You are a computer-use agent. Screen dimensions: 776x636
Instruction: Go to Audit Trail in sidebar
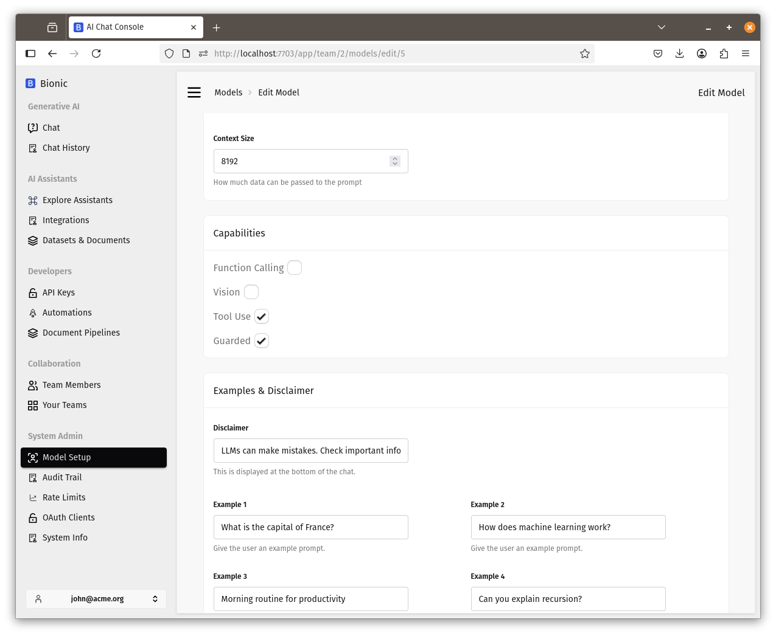tap(62, 477)
